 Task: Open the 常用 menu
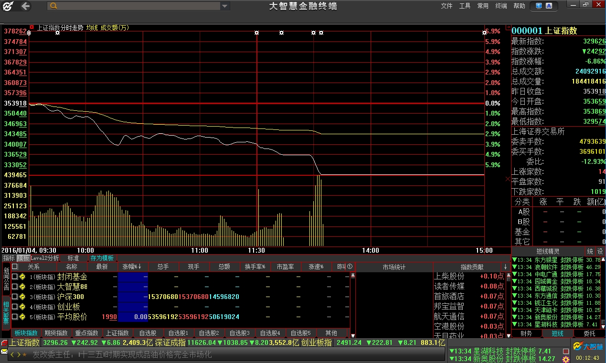pyautogui.click(x=483, y=6)
